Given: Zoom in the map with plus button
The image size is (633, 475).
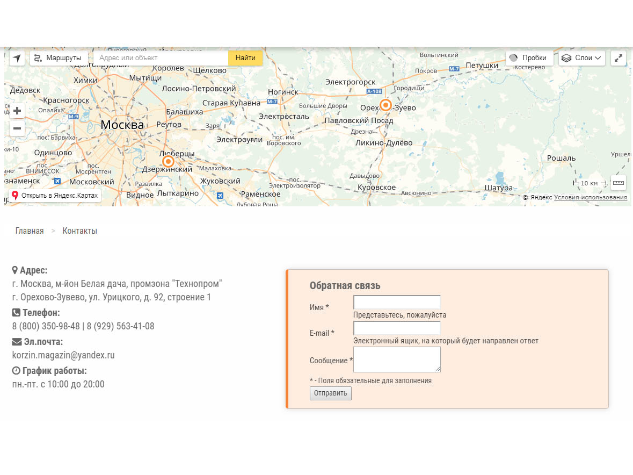Looking at the screenshot, I should [17, 111].
